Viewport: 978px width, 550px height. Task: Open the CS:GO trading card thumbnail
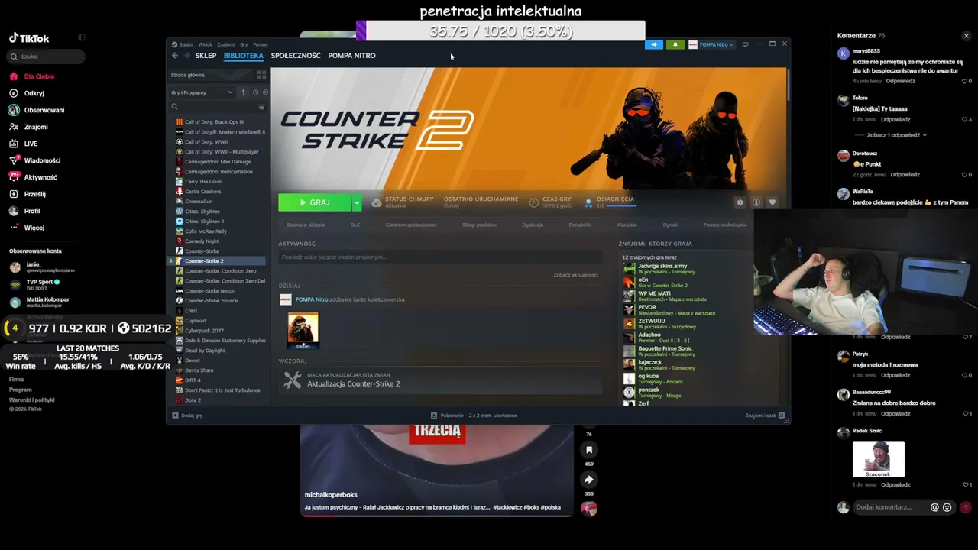point(303,330)
